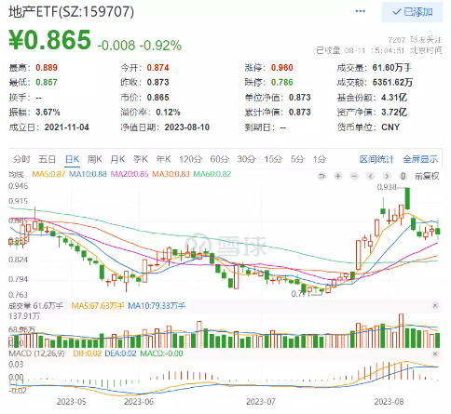Click the MA20:0.85 legend entry

[x=130, y=174]
